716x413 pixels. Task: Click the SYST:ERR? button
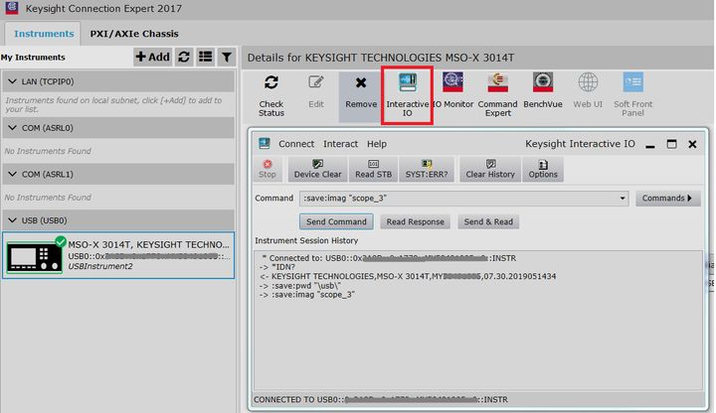[427, 169]
